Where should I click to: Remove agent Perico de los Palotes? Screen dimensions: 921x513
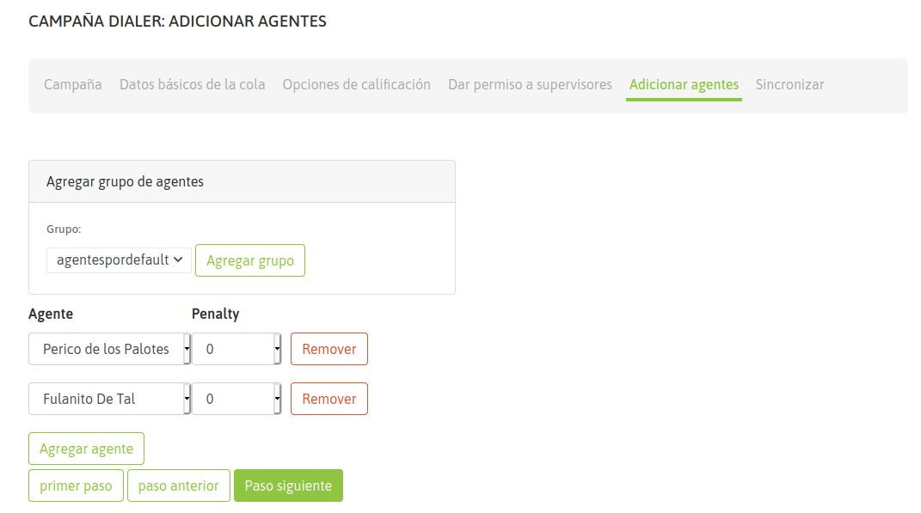click(x=328, y=350)
